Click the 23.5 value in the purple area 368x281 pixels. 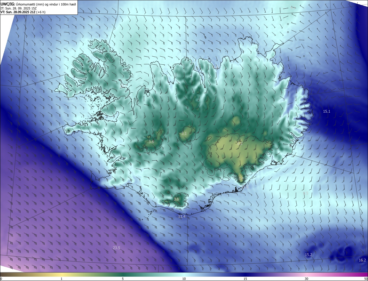click(x=116, y=248)
